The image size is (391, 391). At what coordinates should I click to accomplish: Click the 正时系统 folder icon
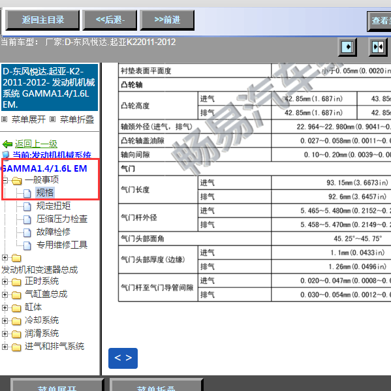(x=16, y=282)
